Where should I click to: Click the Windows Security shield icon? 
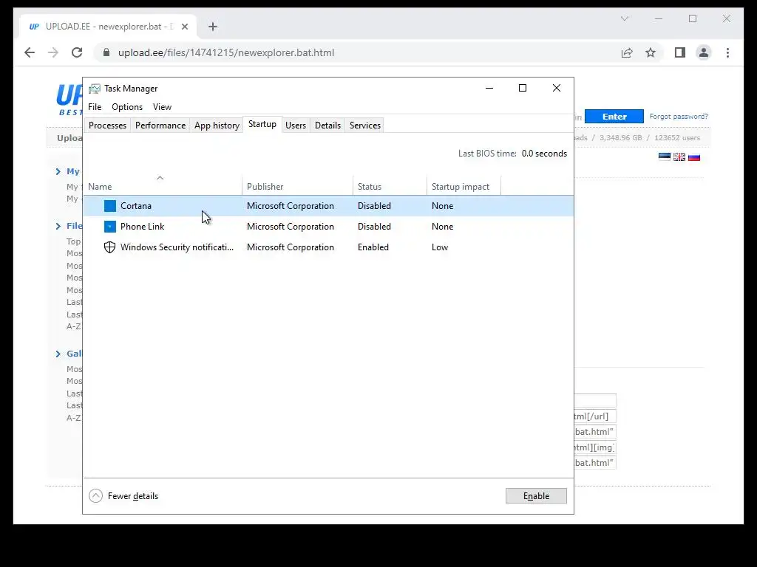(x=110, y=247)
